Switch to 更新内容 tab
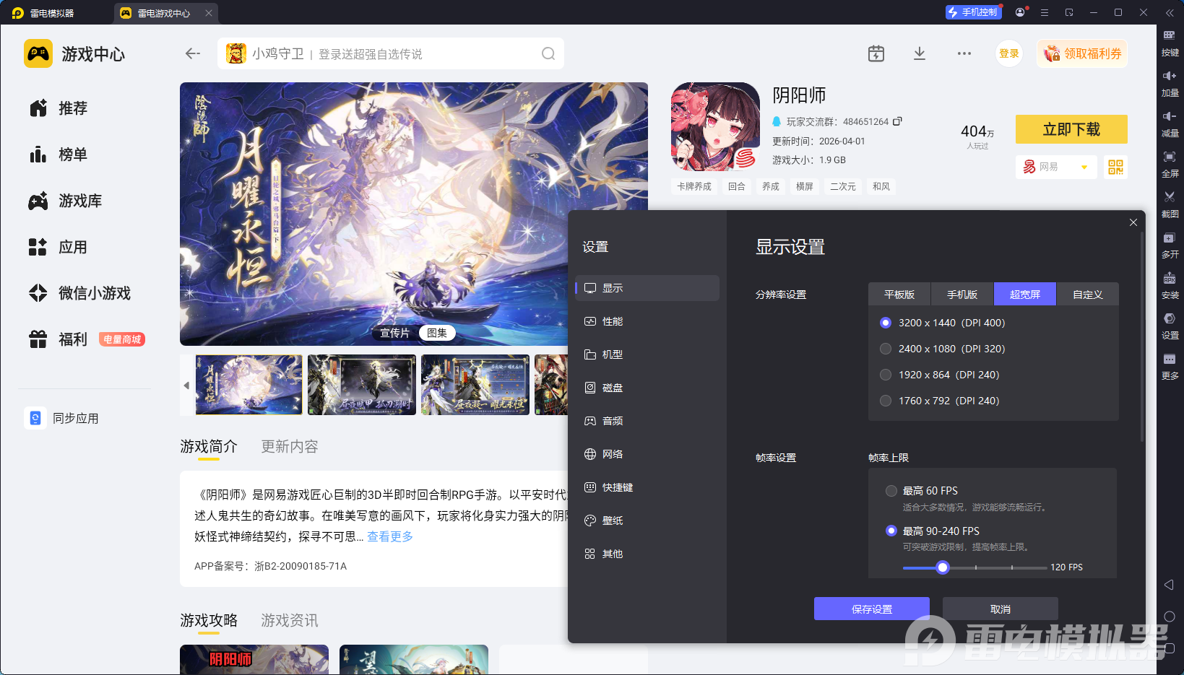 290,447
